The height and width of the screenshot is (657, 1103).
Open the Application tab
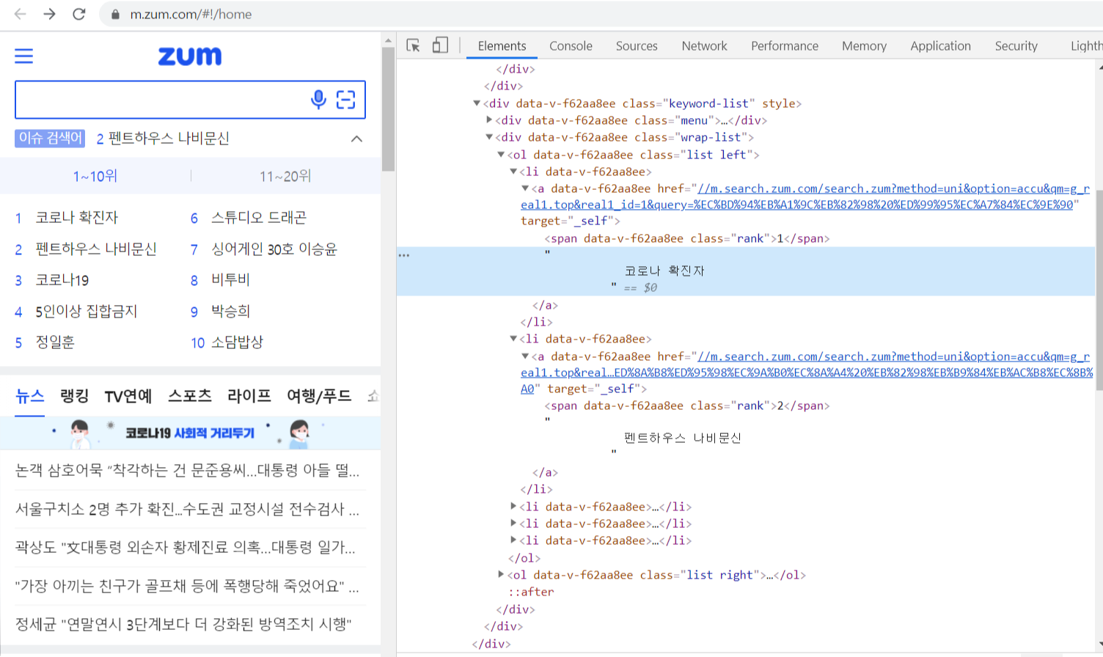(940, 45)
